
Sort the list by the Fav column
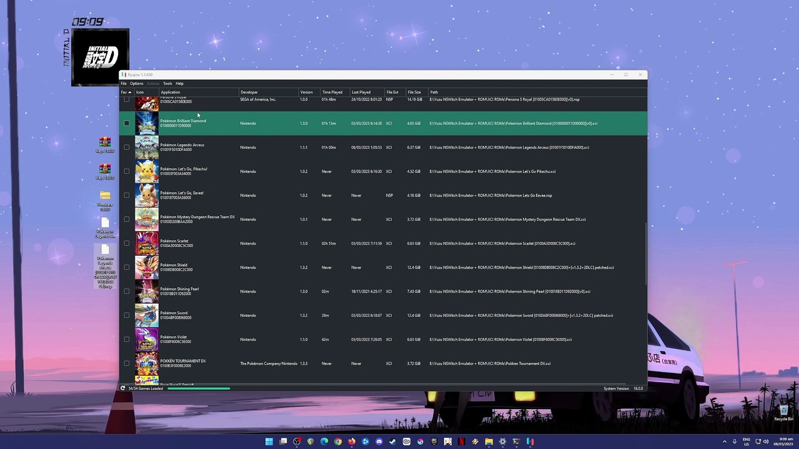[127, 92]
